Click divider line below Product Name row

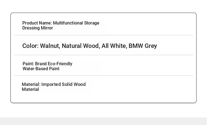pos(104,35)
